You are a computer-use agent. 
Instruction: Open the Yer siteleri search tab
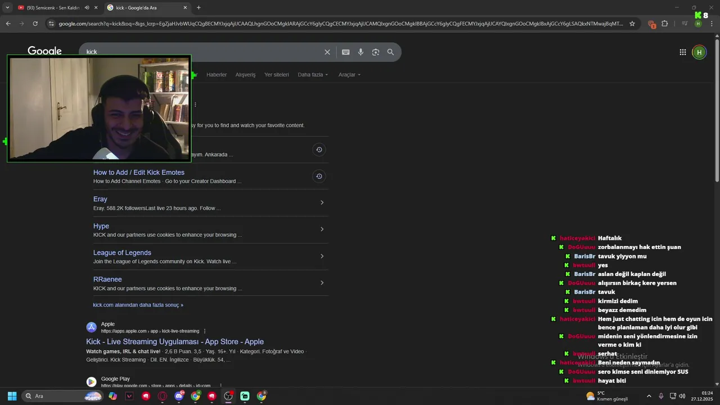pyautogui.click(x=277, y=75)
